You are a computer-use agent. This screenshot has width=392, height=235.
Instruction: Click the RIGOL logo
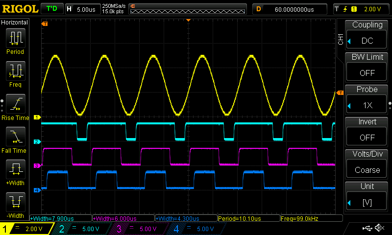tap(20, 9)
